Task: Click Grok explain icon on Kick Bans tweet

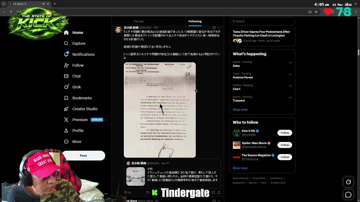Action: pyautogui.click(x=214, y=201)
